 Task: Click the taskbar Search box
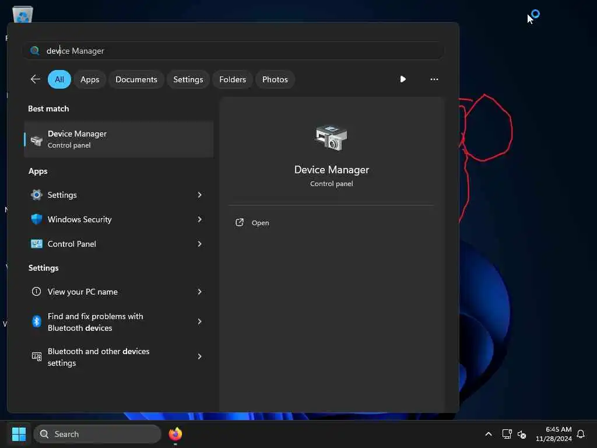point(97,434)
